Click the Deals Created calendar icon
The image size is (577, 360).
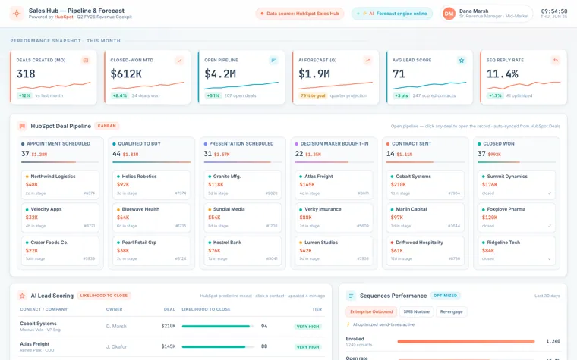pos(86,60)
